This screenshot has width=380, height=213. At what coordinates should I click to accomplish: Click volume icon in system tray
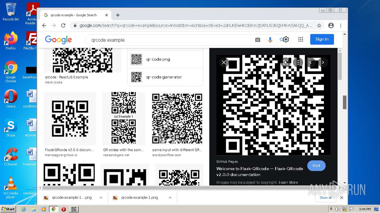point(338,209)
